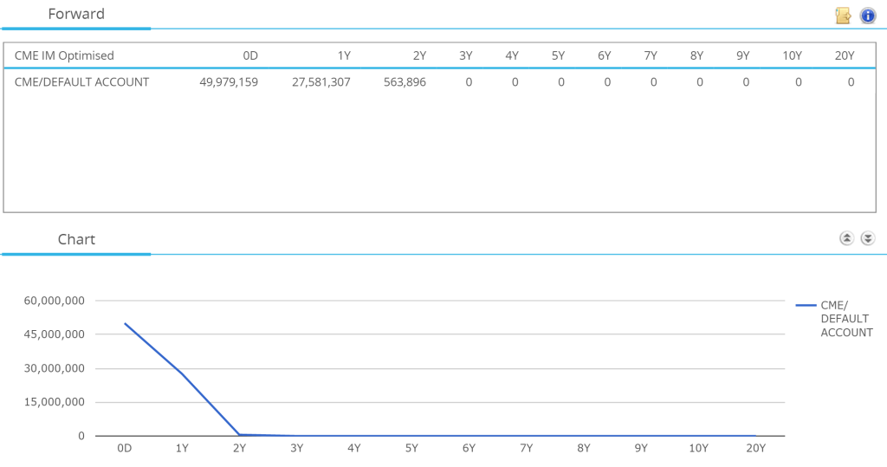Click the 49,979,159 cell value
This screenshot has width=887, height=467.
(229, 82)
